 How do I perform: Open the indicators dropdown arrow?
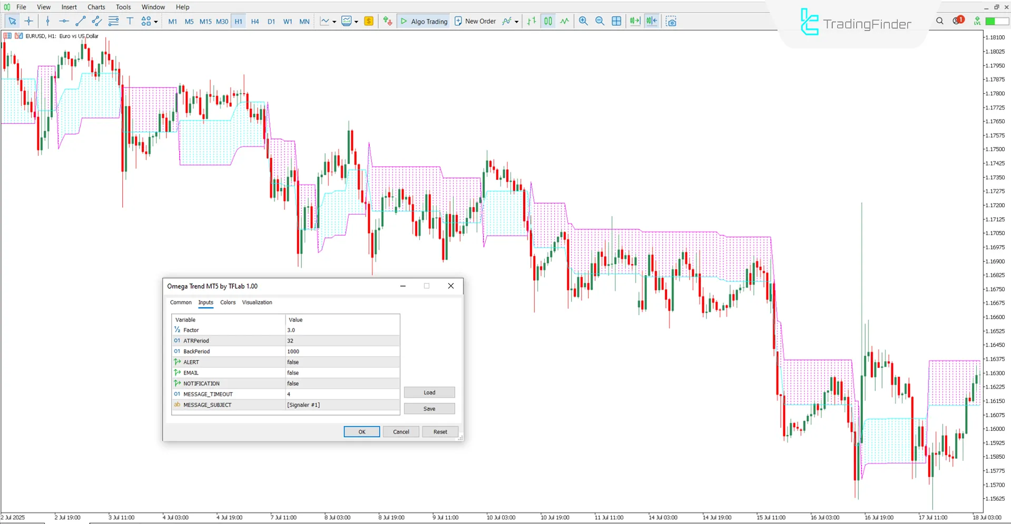pos(356,22)
